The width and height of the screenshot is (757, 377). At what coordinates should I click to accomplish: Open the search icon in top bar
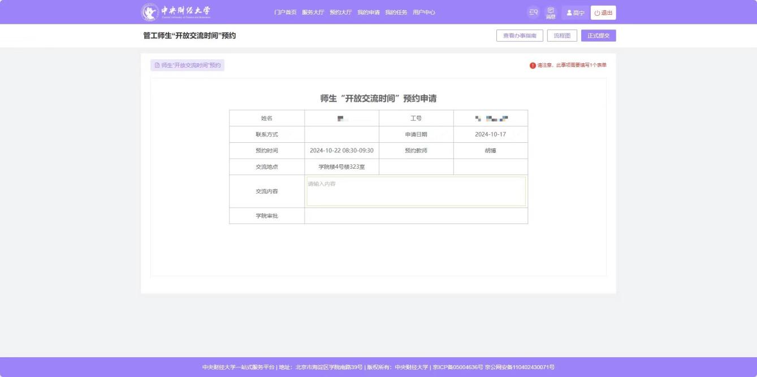click(533, 12)
